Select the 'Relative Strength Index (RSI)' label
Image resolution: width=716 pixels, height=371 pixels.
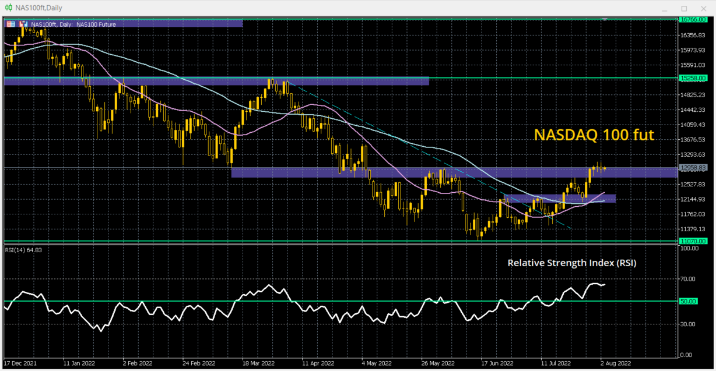coord(572,263)
